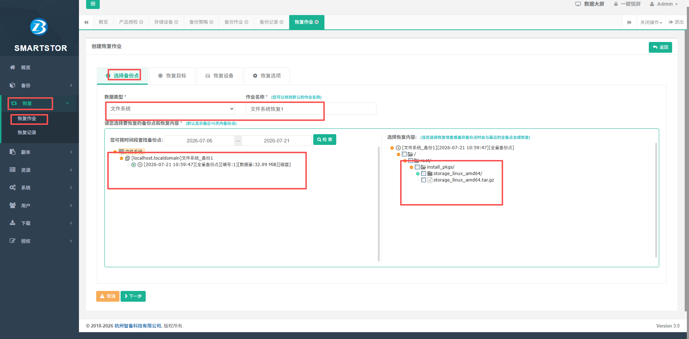Screen dimensions: 689x339
Task: Close the 备份作业 tab
Action: click(247, 22)
